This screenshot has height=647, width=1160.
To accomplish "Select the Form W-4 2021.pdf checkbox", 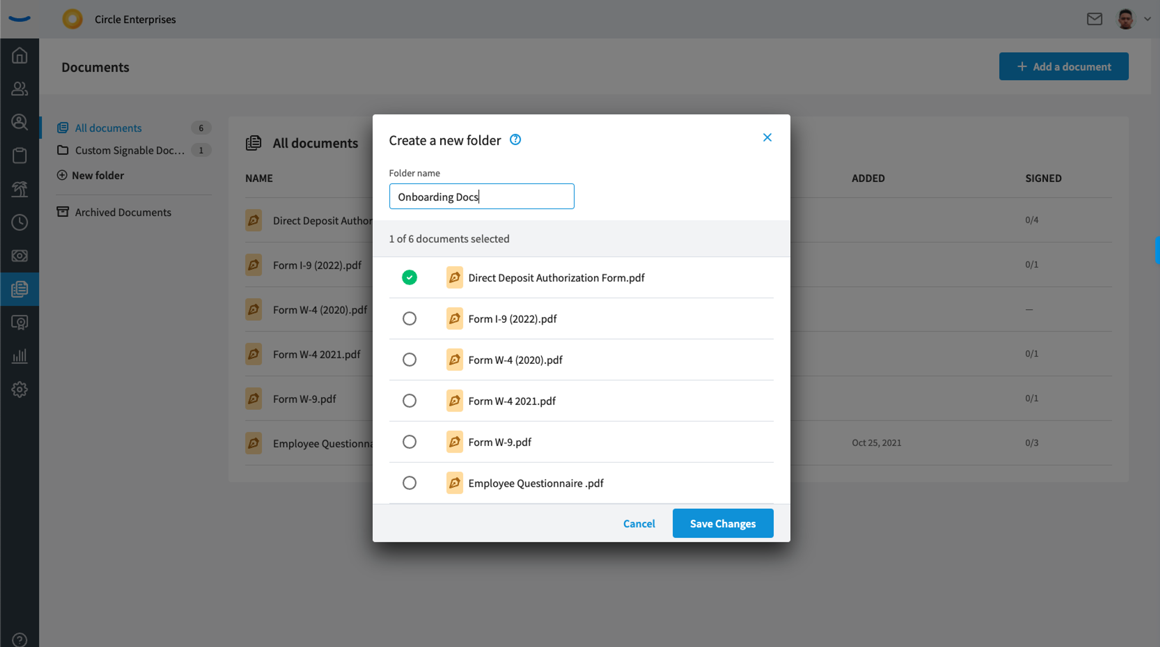I will 409,400.
